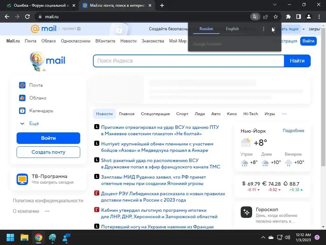
Task: Select the Hi-Tech news tab
Action: click(x=251, y=114)
